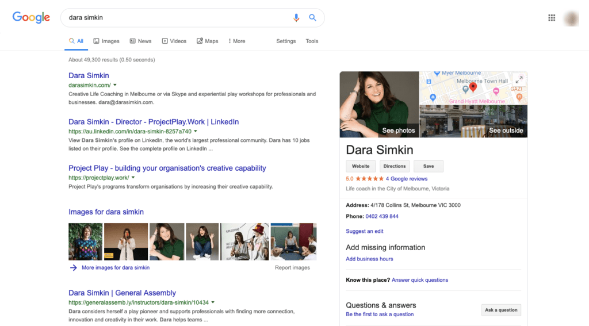The image size is (589, 326).
Task: Activate voice search microphone icon
Action: point(296,18)
